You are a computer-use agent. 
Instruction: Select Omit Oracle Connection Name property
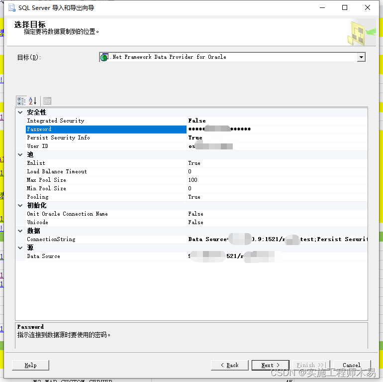[106, 214]
